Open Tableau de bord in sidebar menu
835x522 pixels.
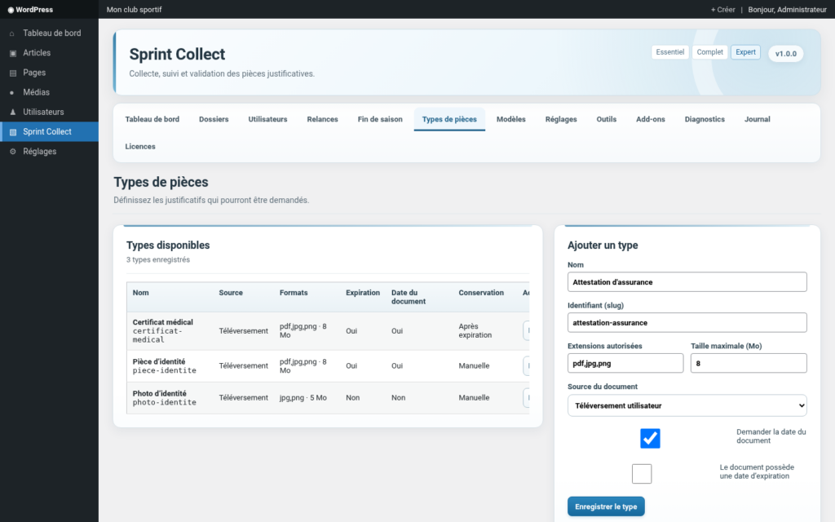click(x=49, y=33)
